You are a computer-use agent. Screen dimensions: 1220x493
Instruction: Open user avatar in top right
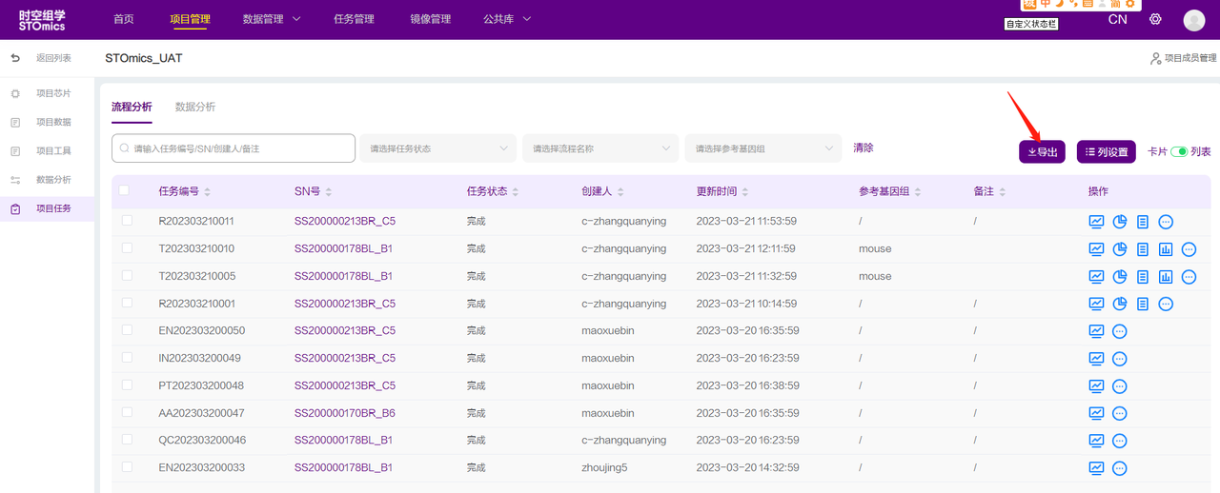click(1193, 20)
